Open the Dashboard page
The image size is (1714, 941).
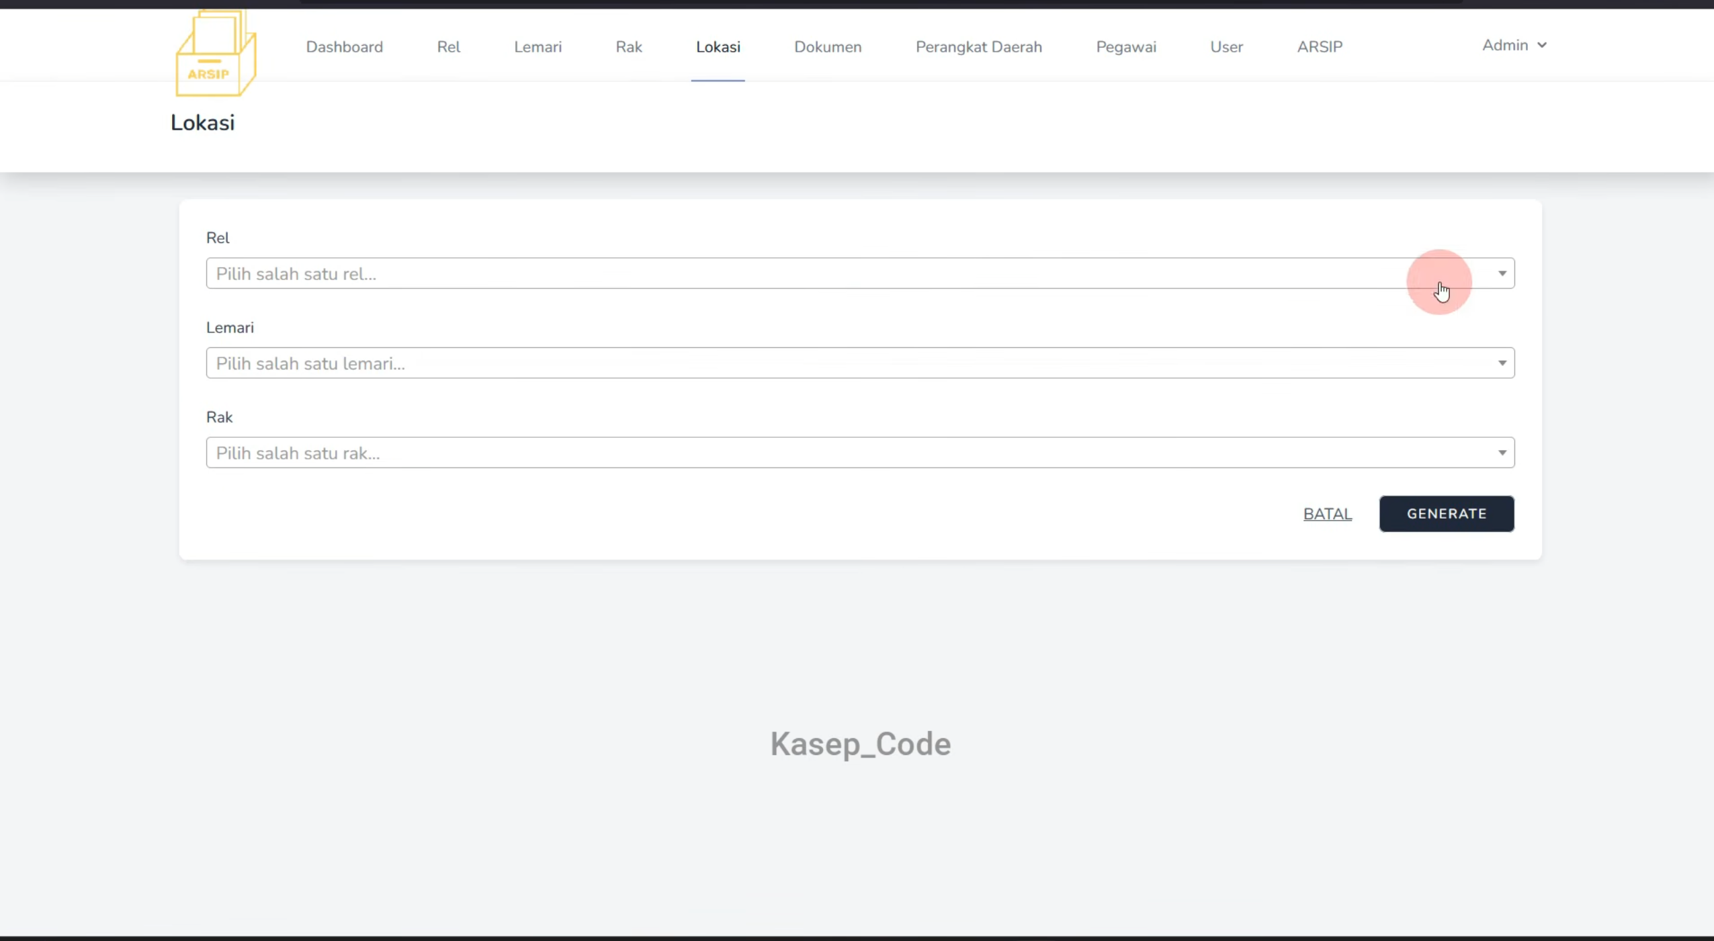344,47
